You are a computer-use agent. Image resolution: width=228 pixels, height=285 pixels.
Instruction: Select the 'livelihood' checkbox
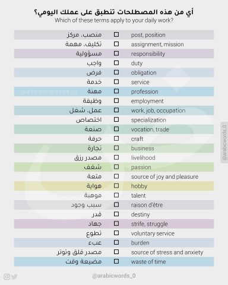pyautogui.click(x=116, y=157)
